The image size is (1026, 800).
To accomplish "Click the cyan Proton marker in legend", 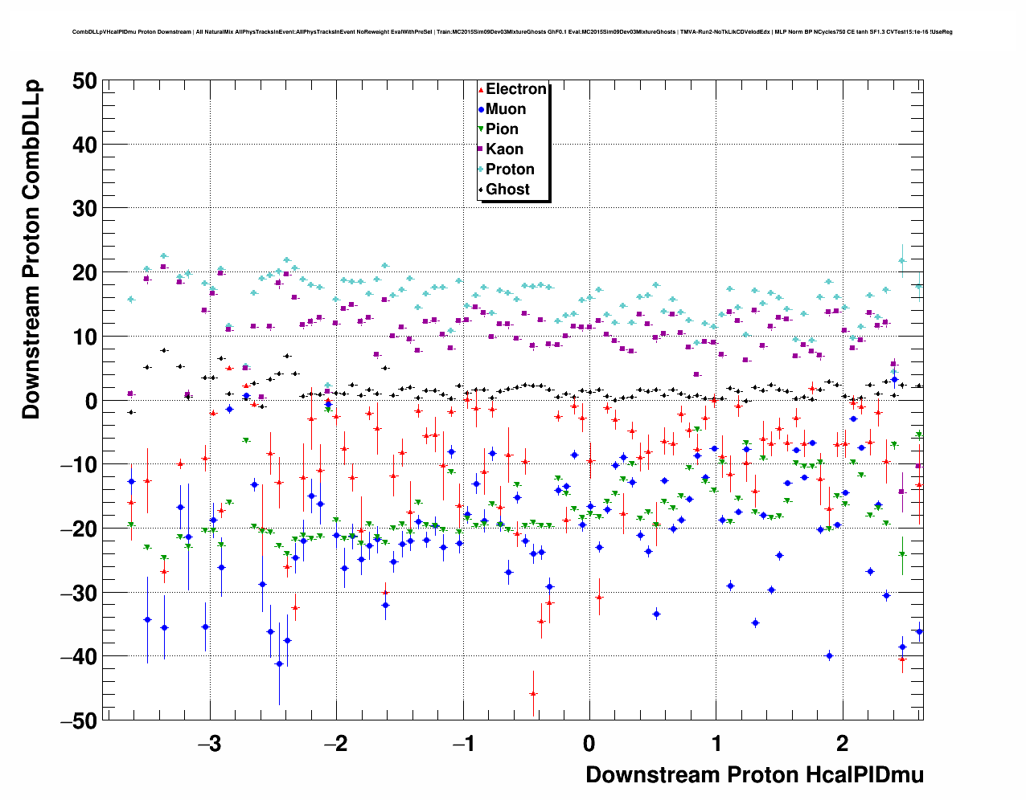I will click(x=481, y=169).
